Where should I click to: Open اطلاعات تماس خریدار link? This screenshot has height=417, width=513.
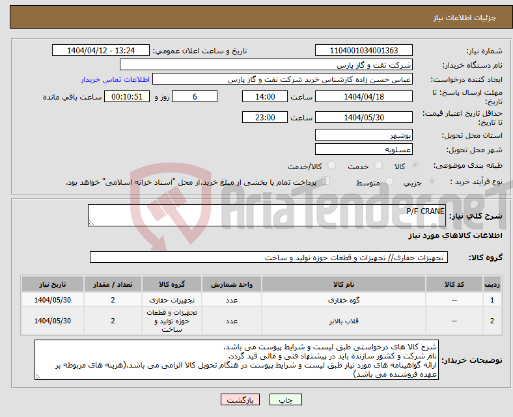(115, 79)
